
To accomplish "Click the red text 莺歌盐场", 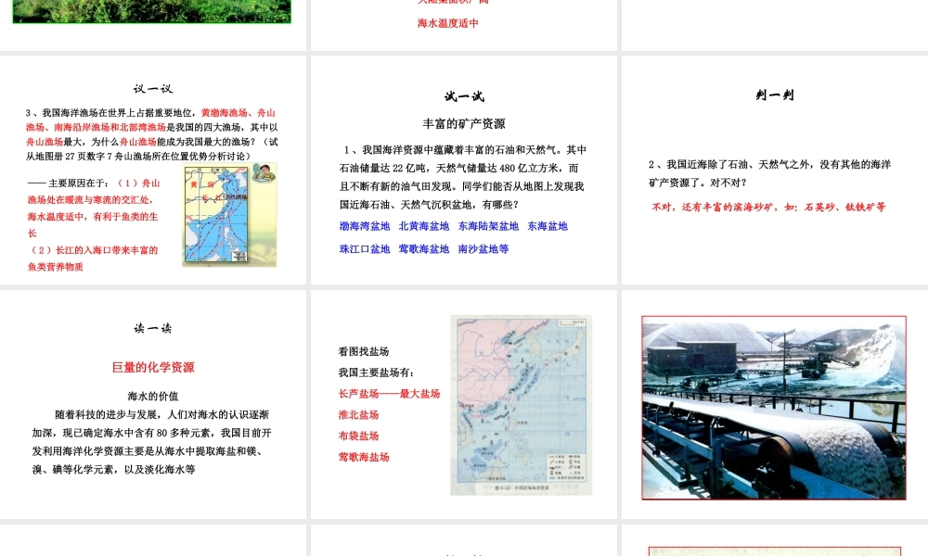I will [x=364, y=457].
